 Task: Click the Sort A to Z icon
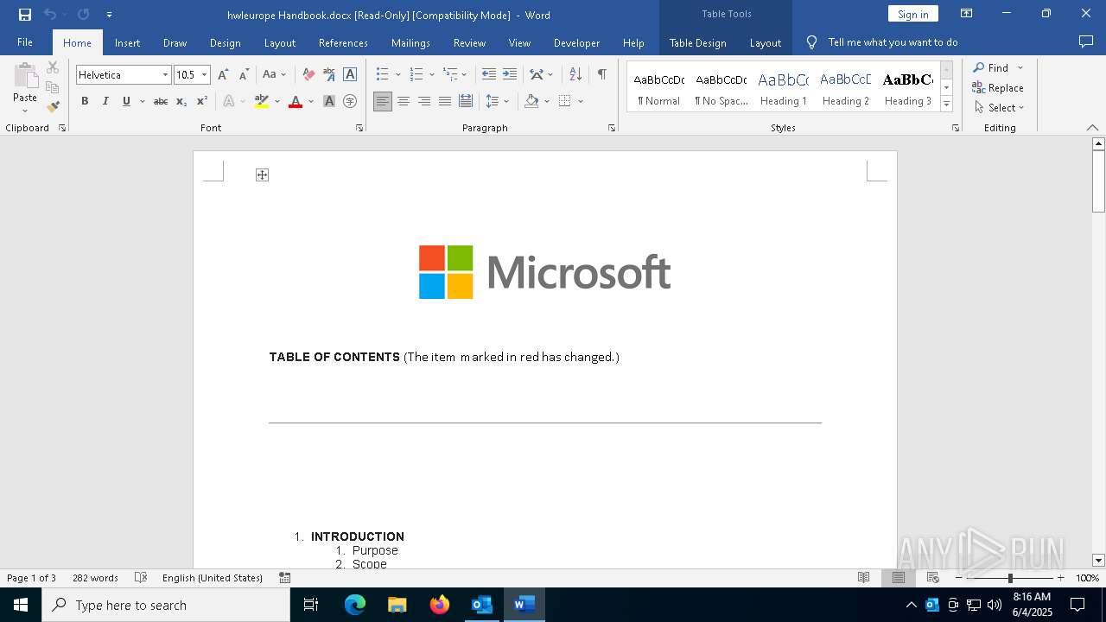tap(576, 74)
